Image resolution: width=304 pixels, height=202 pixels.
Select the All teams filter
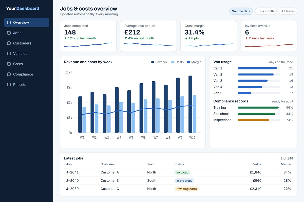(x=288, y=11)
